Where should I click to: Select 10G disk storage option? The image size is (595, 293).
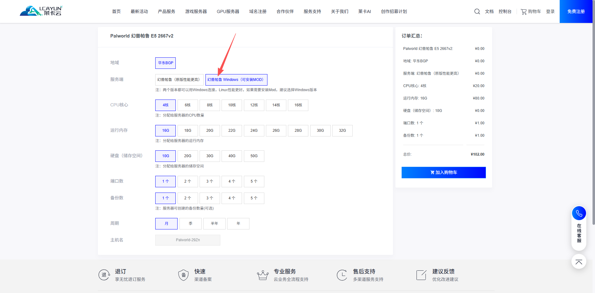[165, 156]
